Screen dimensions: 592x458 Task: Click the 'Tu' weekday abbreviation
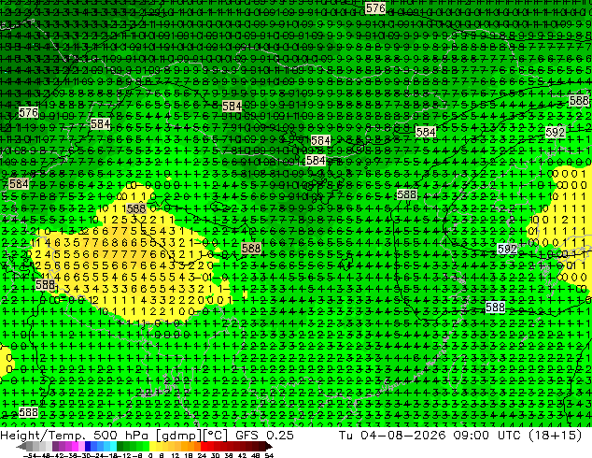click(345, 435)
